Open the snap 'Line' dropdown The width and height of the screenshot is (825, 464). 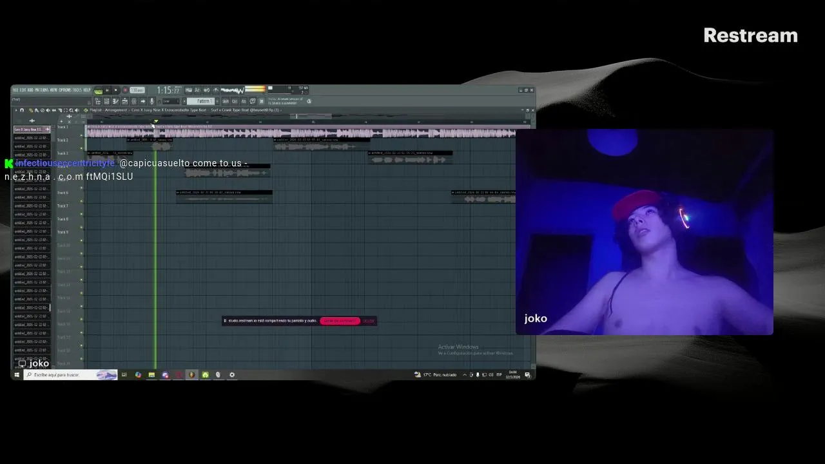pyautogui.click(x=171, y=101)
